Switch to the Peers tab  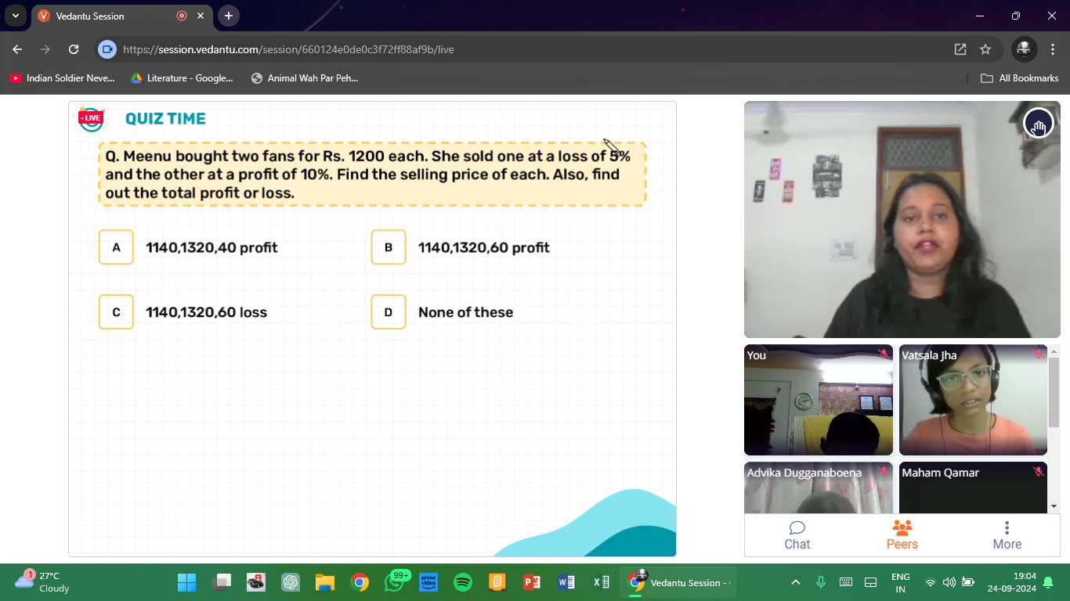[902, 535]
